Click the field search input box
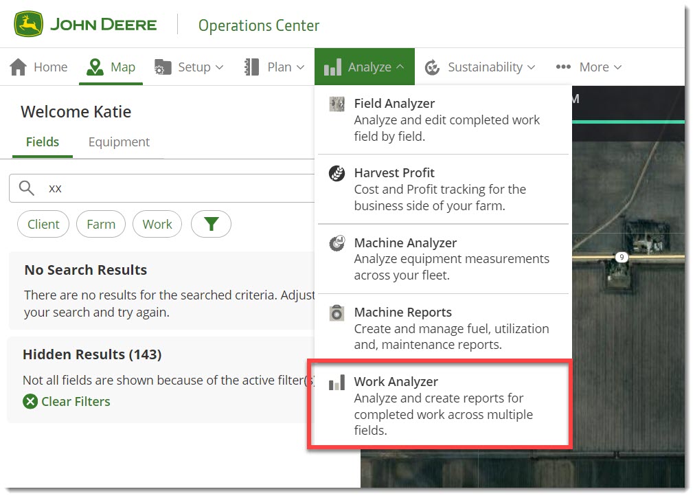The width and height of the screenshot is (695, 498). click(172, 188)
